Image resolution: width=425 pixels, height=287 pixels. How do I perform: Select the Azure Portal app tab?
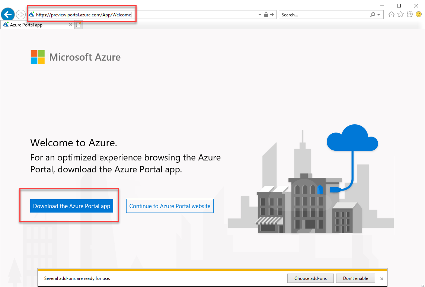click(x=33, y=25)
